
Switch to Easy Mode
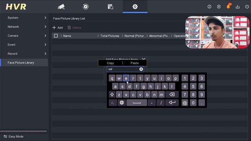pos(14,136)
